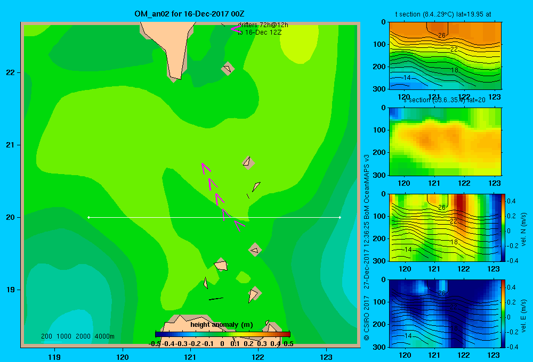Viewport: 533px width, 362px height.
Task: Click the 'drifters 72h@12h' label
Action: (x=263, y=25)
